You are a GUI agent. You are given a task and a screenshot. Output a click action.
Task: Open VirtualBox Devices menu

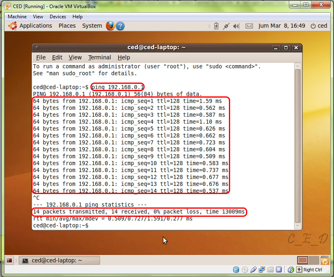point(58,17)
